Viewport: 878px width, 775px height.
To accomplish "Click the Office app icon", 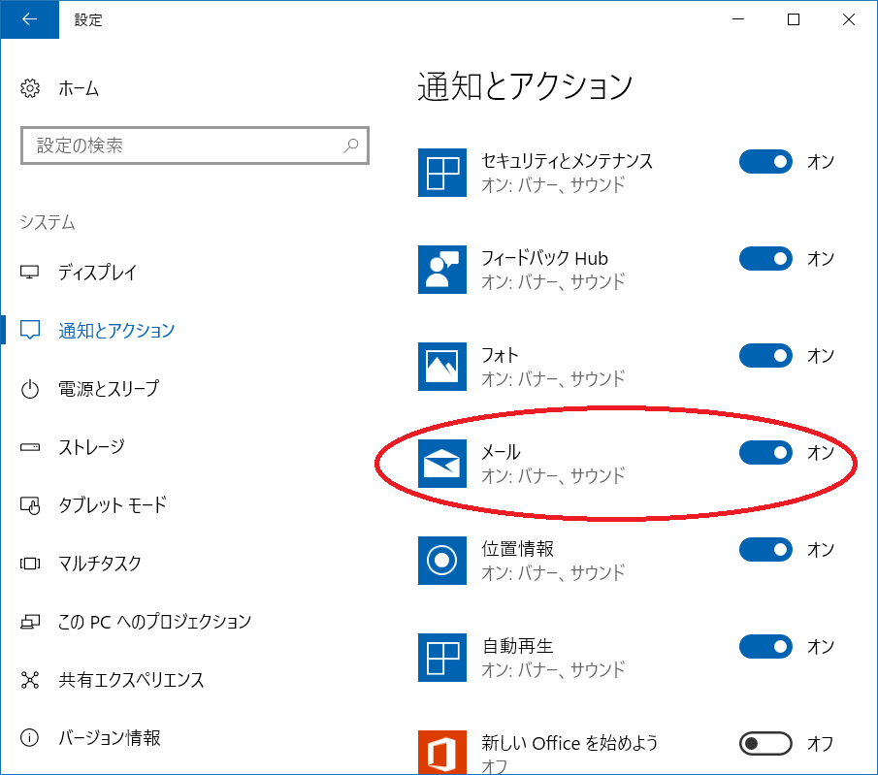I will tap(441, 752).
